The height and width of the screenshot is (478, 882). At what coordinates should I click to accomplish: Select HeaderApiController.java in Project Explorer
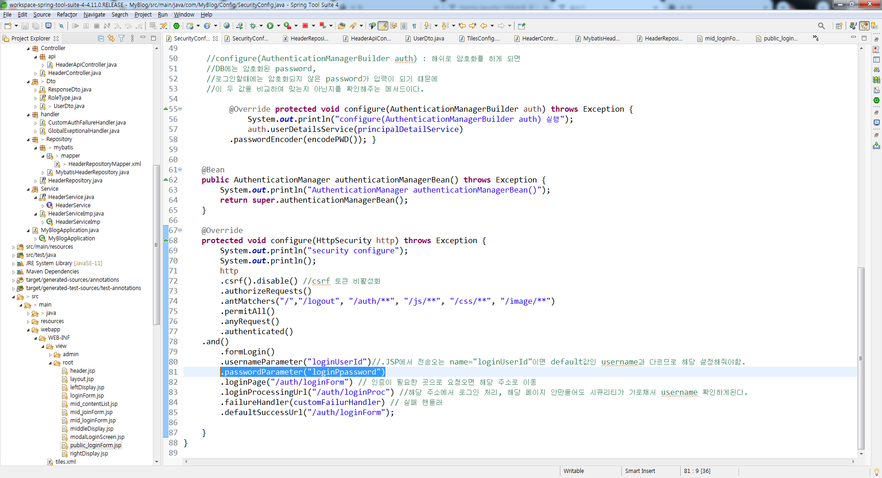86,65
